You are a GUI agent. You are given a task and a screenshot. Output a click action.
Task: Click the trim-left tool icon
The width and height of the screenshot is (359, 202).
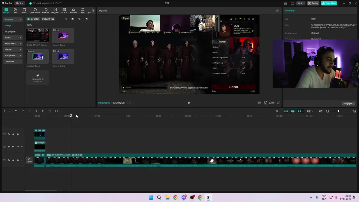click(x=36, y=111)
